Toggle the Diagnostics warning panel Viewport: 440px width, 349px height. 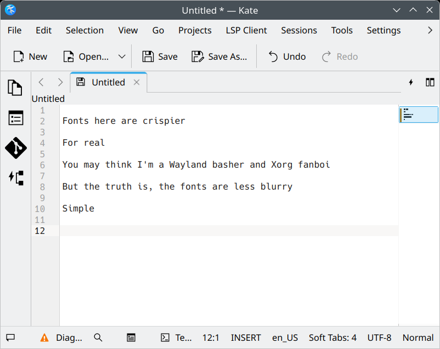point(62,337)
